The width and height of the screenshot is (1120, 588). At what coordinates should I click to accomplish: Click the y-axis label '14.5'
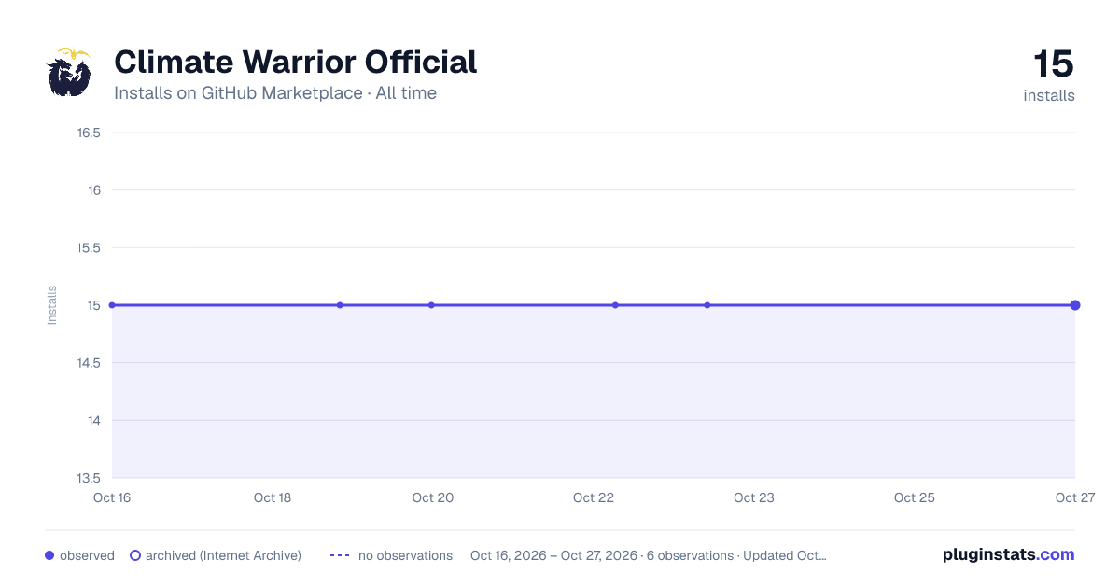(89, 363)
